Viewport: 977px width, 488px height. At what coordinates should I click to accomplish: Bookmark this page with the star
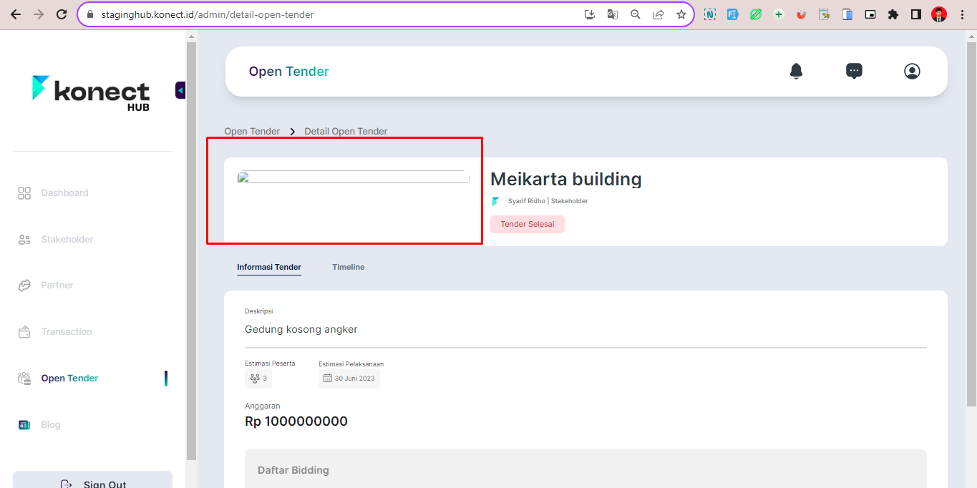[x=681, y=14]
